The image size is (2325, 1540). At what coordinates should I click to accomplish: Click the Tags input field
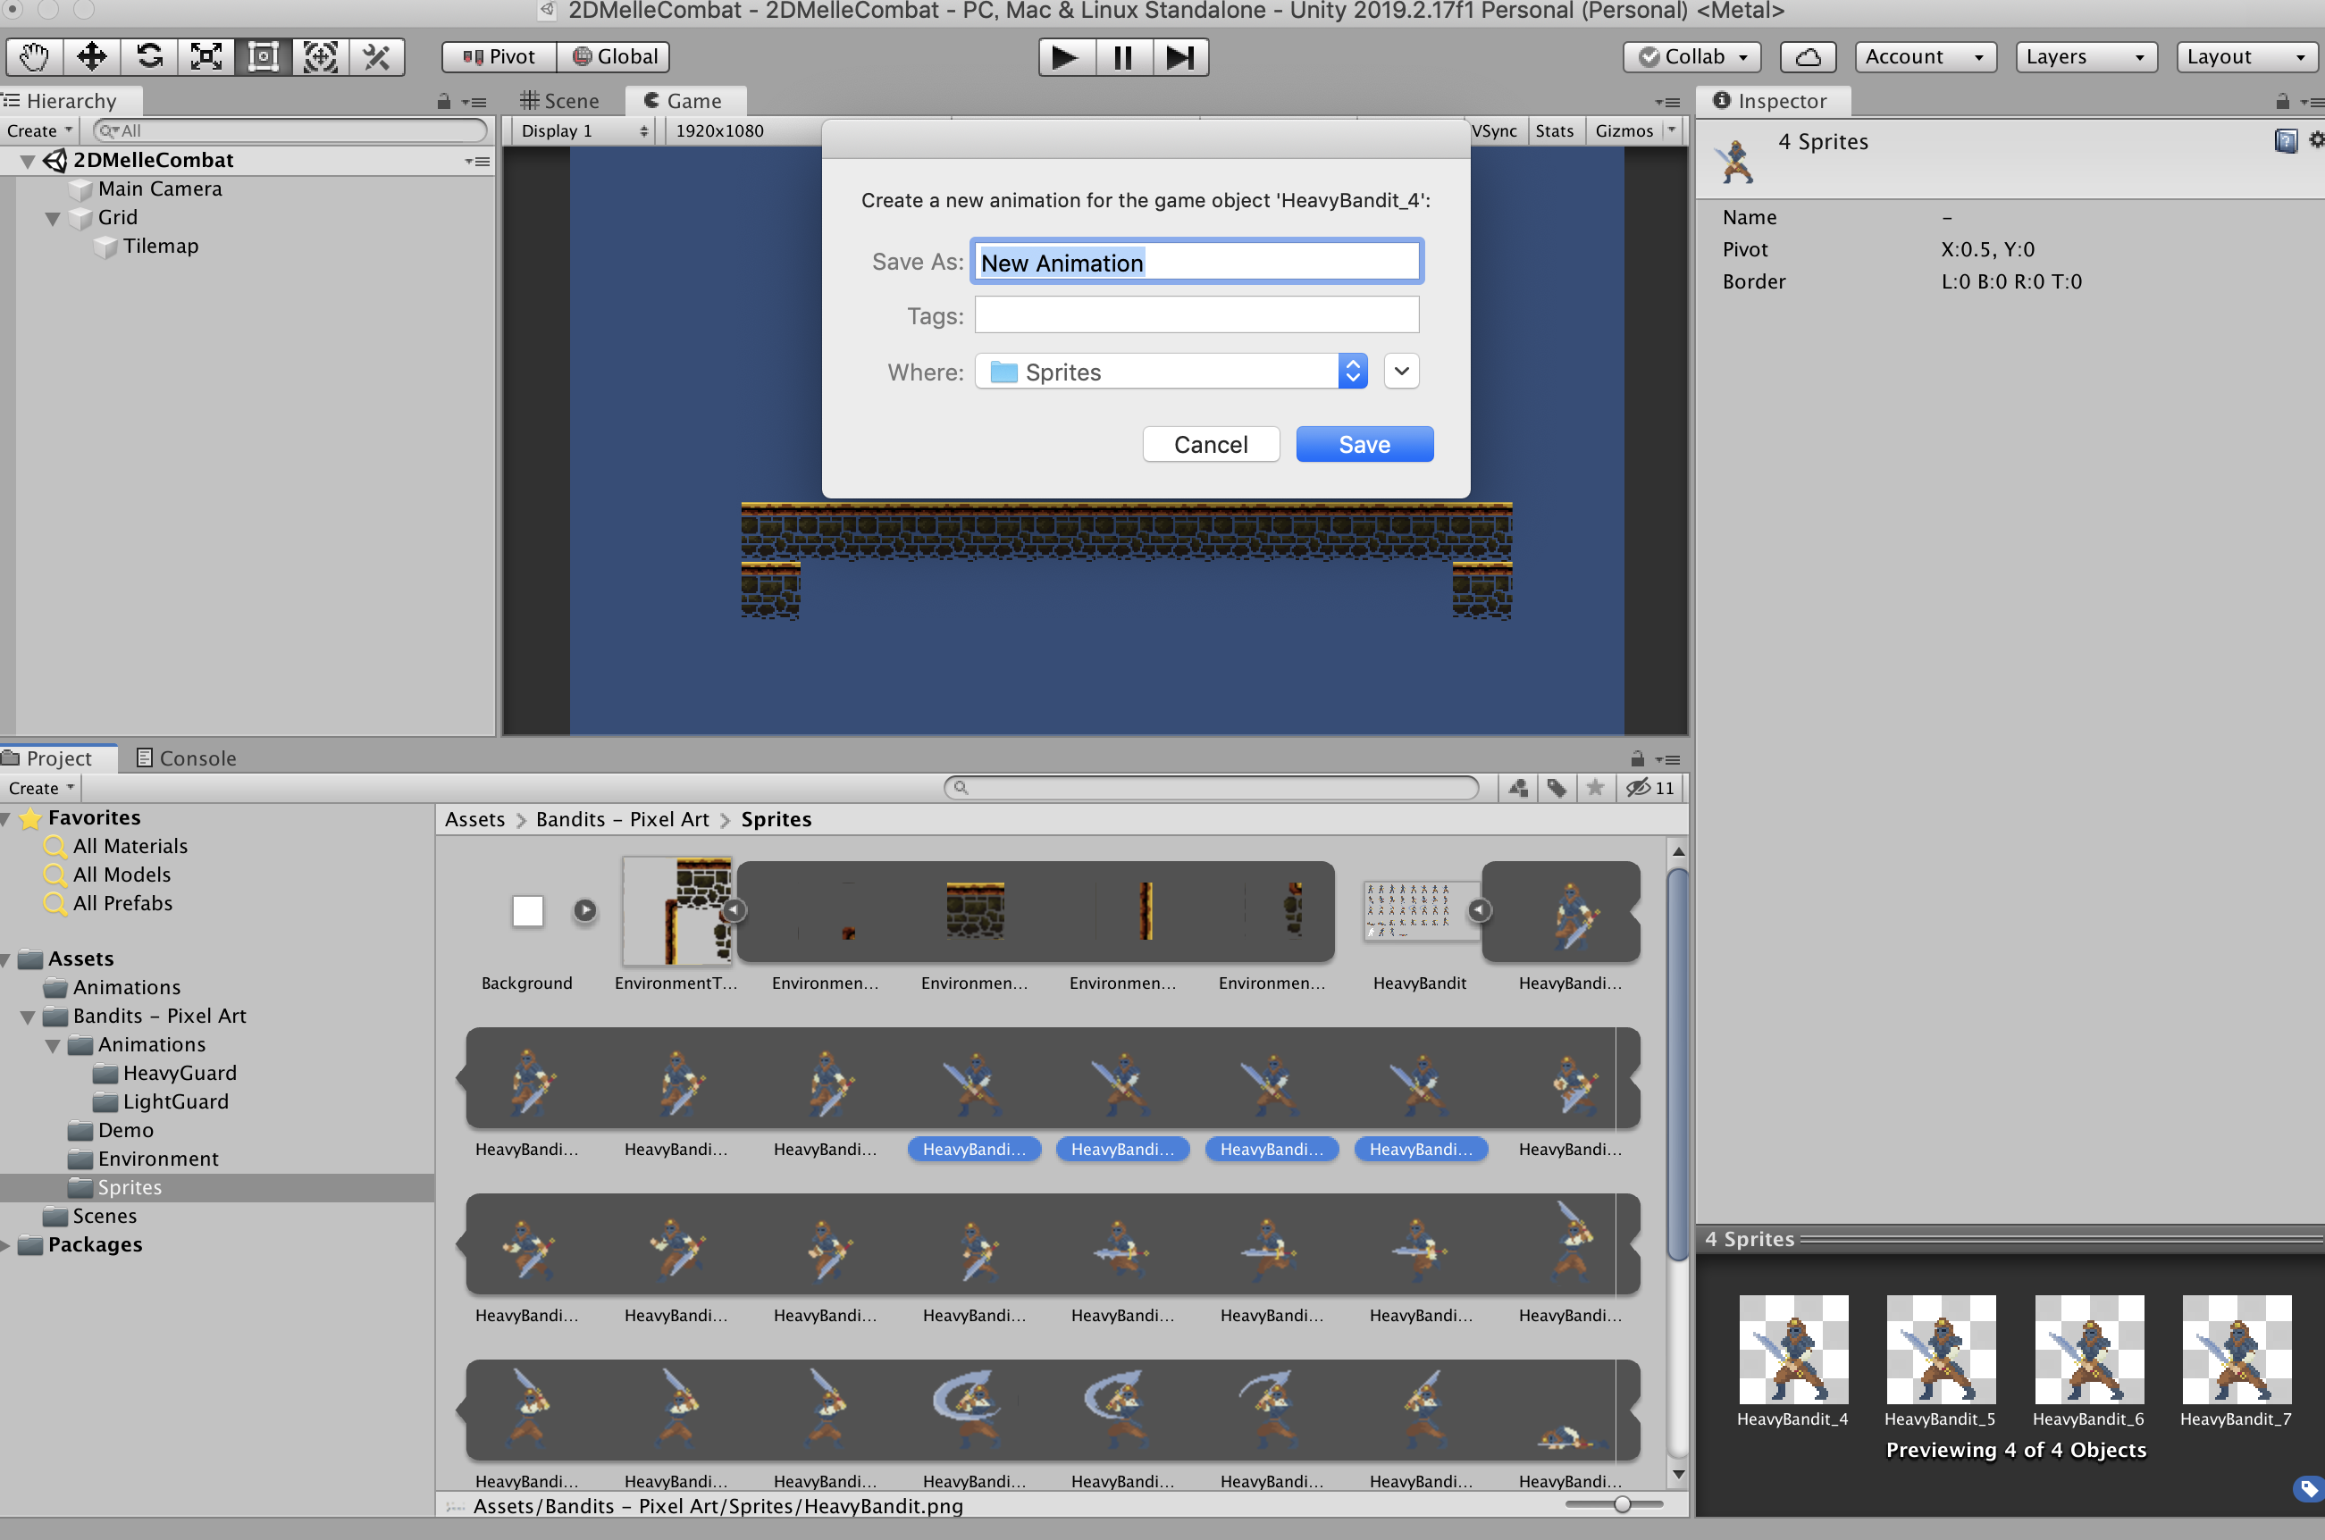(1196, 316)
